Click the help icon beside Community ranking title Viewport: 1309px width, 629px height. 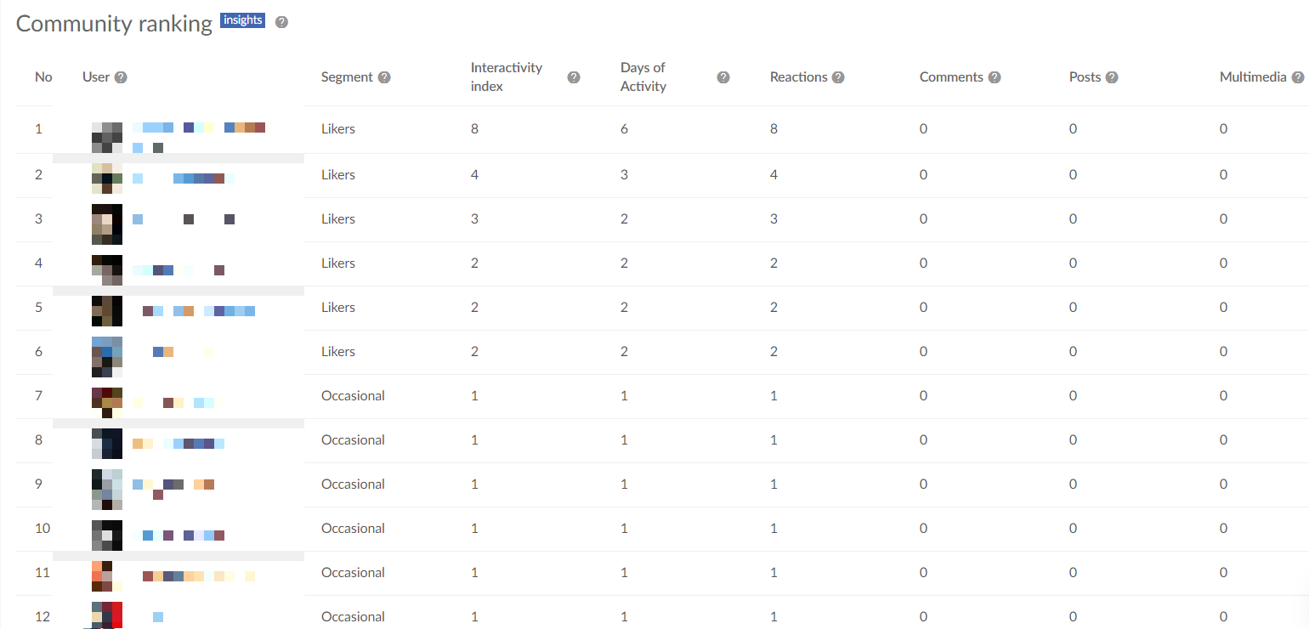(x=281, y=23)
